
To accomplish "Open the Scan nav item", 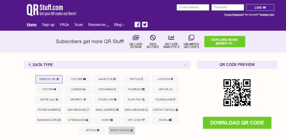I will click(x=78, y=25).
